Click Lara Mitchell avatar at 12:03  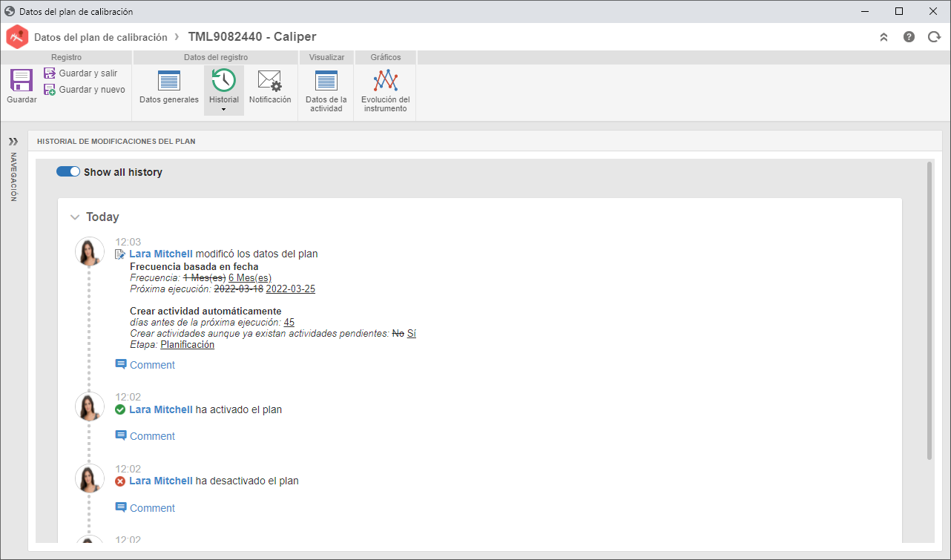click(90, 251)
